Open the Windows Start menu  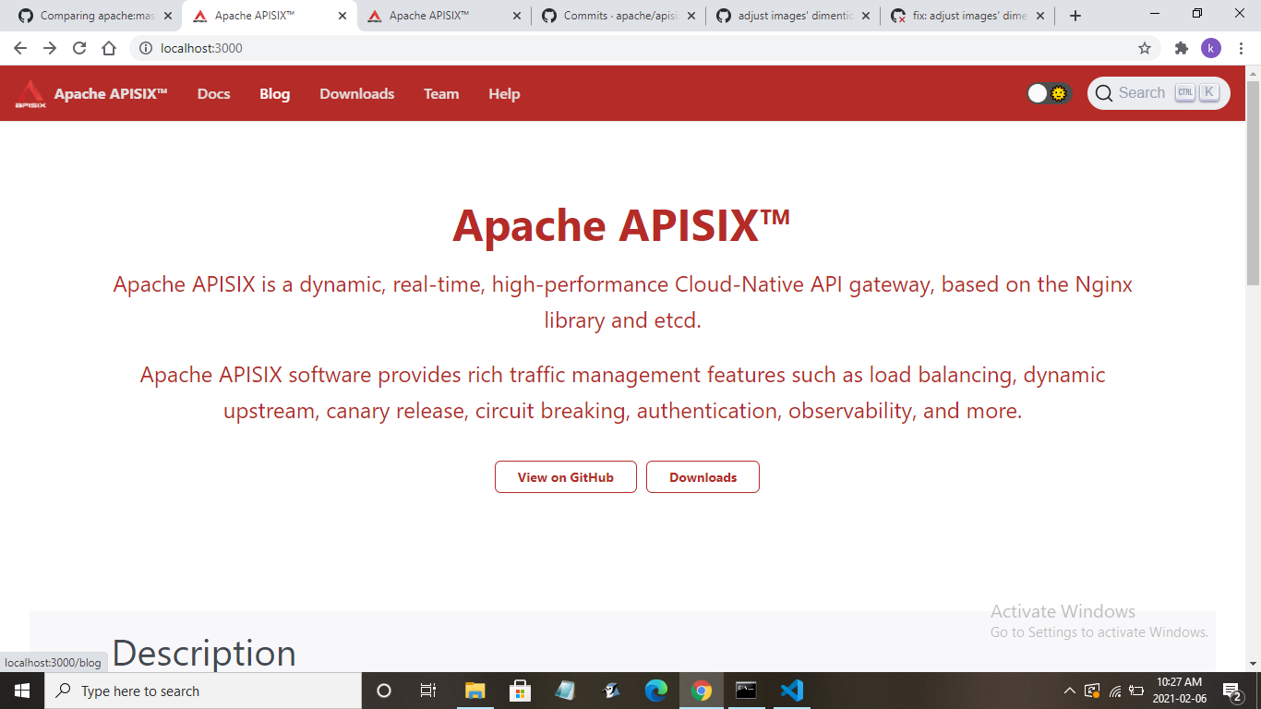point(22,691)
